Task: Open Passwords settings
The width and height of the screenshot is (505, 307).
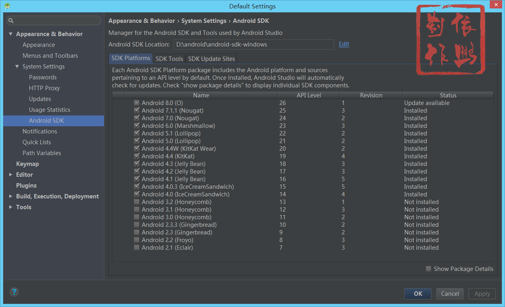Action: coord(43,77)
